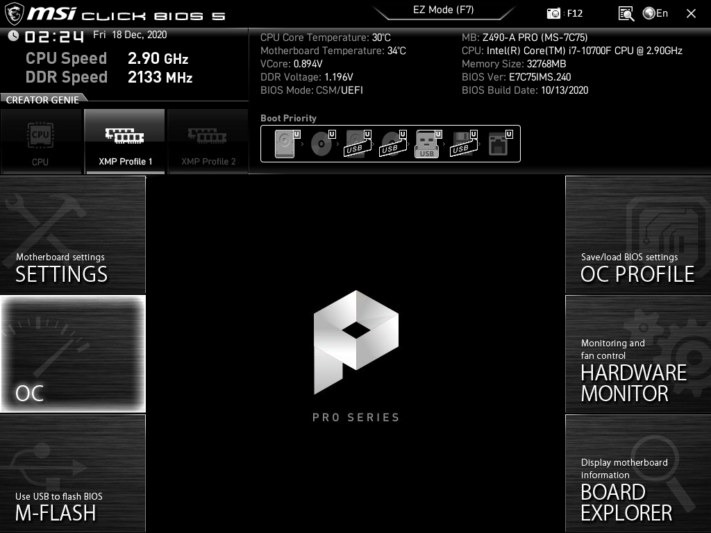The image size is (711, 533).
Task: Click the Memory Size 32768MB text
Action: coord(514,64)
